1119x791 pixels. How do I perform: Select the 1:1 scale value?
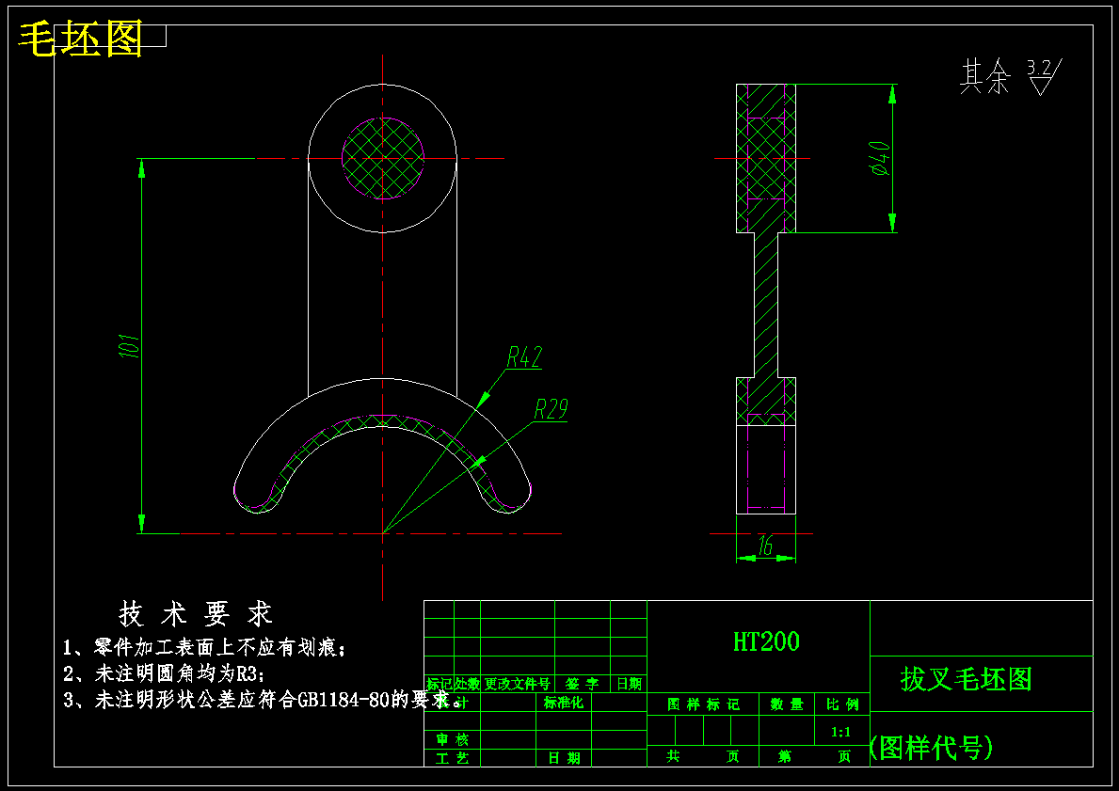841,733
